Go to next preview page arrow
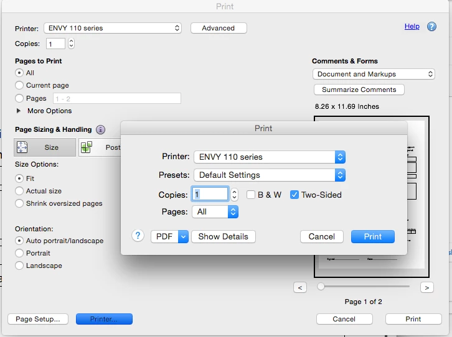Viewport: 452px width, 337px height. tap(427, 287)
